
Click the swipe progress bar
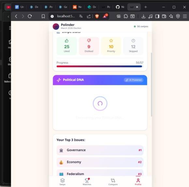click(x=100, y=66)
